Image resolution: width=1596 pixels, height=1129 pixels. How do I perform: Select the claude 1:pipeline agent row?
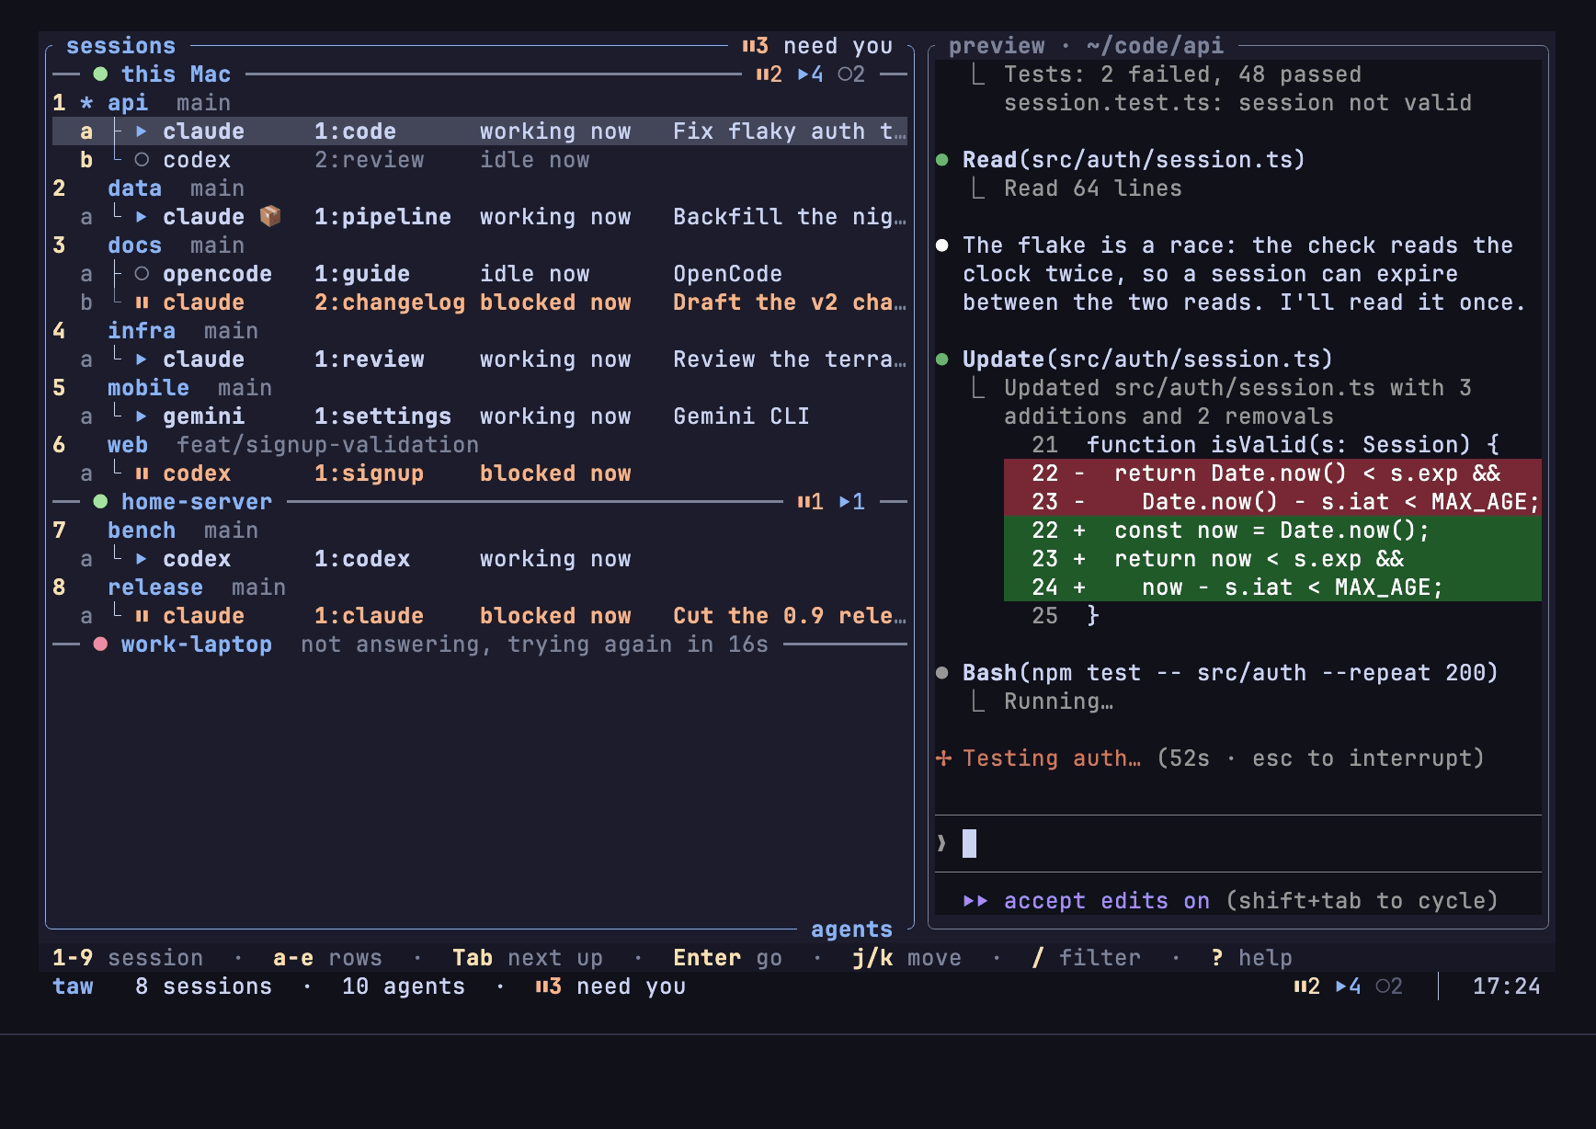[x=480, y=217]
